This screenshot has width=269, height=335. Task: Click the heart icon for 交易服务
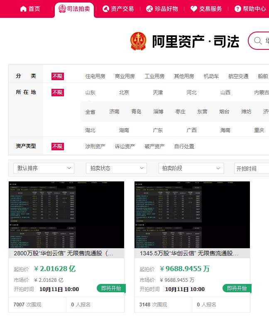coord(193,9)
